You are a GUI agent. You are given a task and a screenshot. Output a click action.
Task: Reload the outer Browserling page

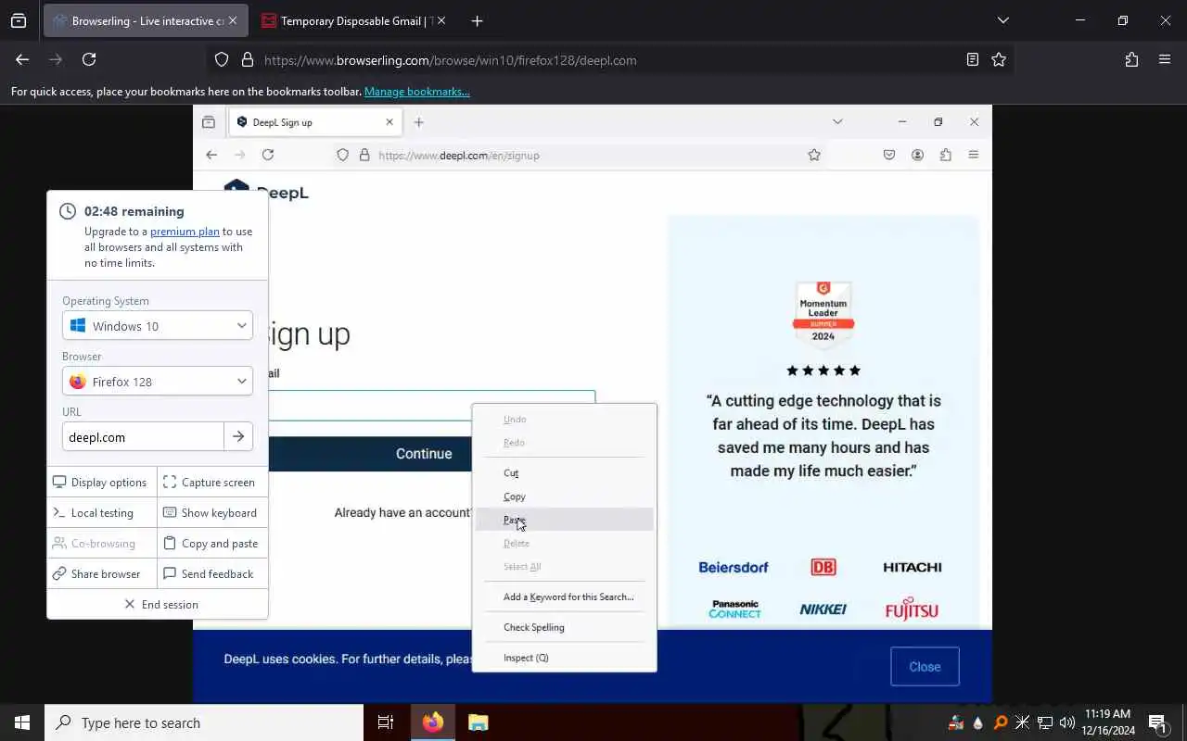pos(89,59)
